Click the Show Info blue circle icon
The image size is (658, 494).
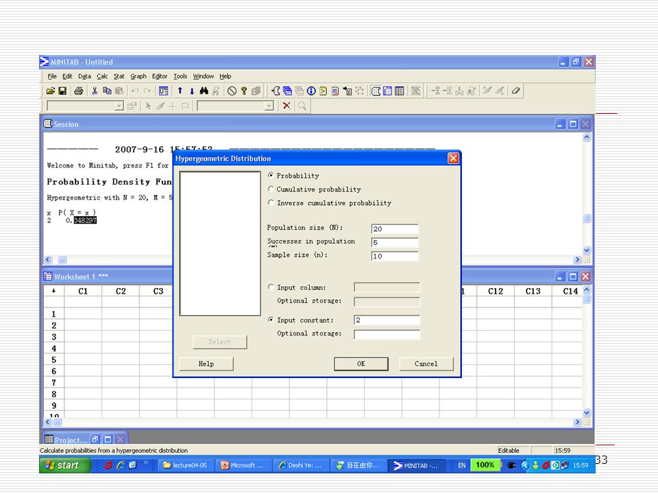click(x=311, y=91)
